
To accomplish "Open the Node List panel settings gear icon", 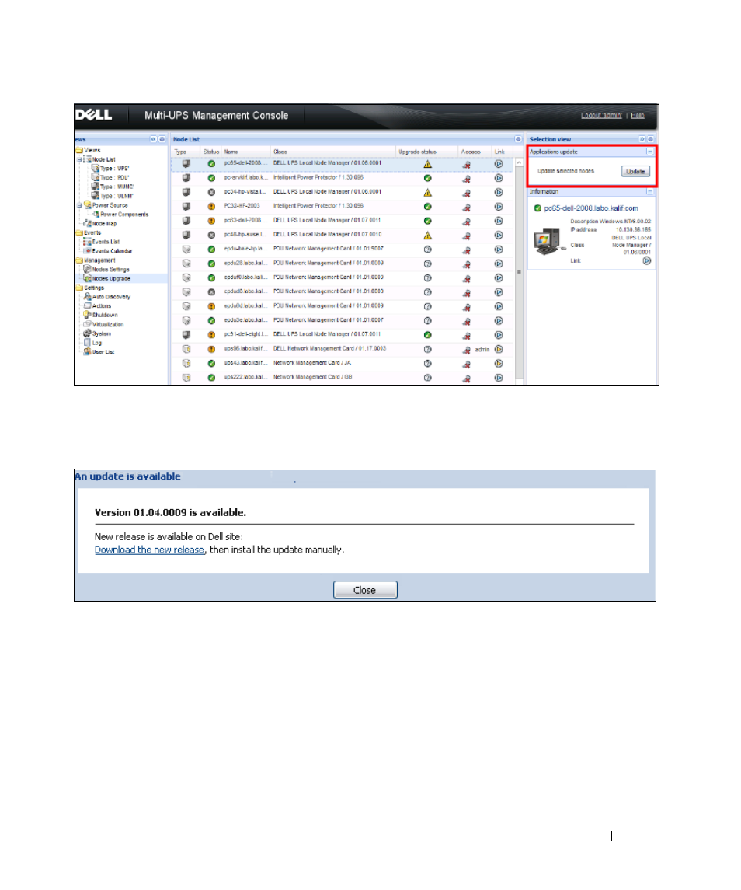I will click(x=518, y=139).
